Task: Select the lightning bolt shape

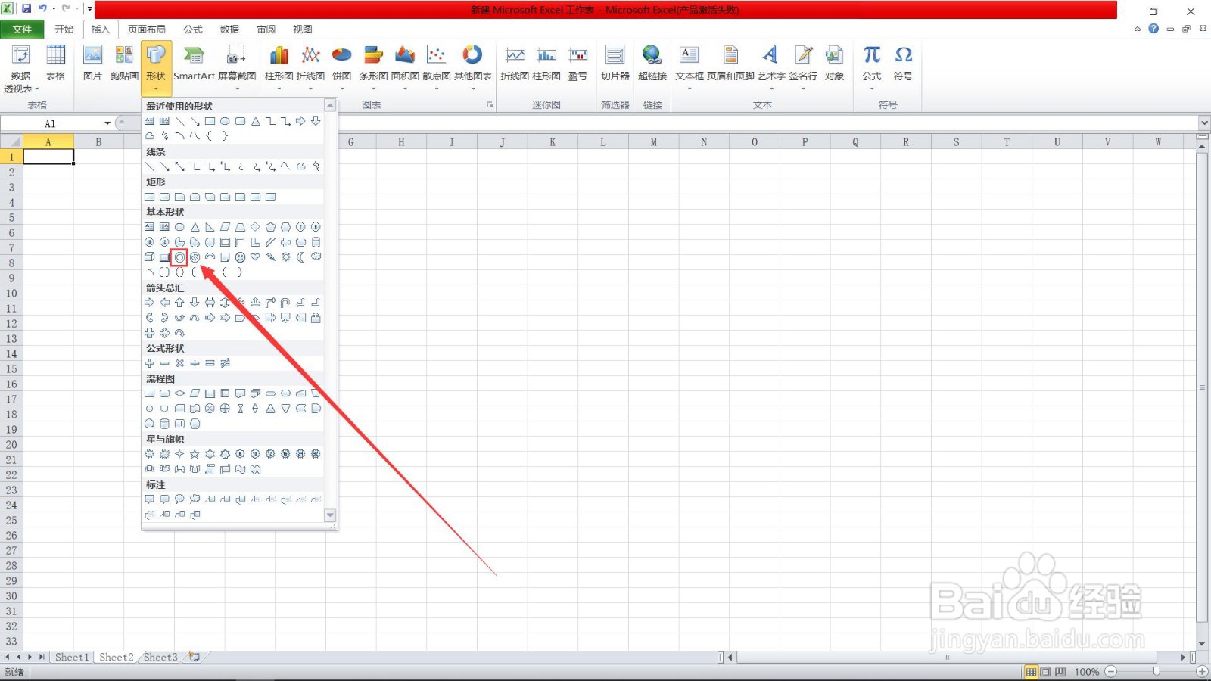Action: pos(270,257)
